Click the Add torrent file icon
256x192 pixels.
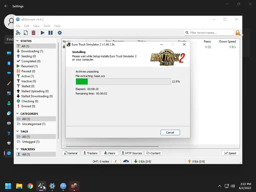click(26, 33)
